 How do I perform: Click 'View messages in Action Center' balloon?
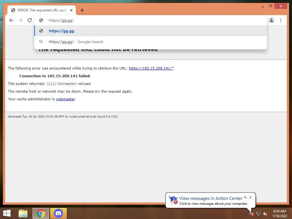[x=211, y=198]
